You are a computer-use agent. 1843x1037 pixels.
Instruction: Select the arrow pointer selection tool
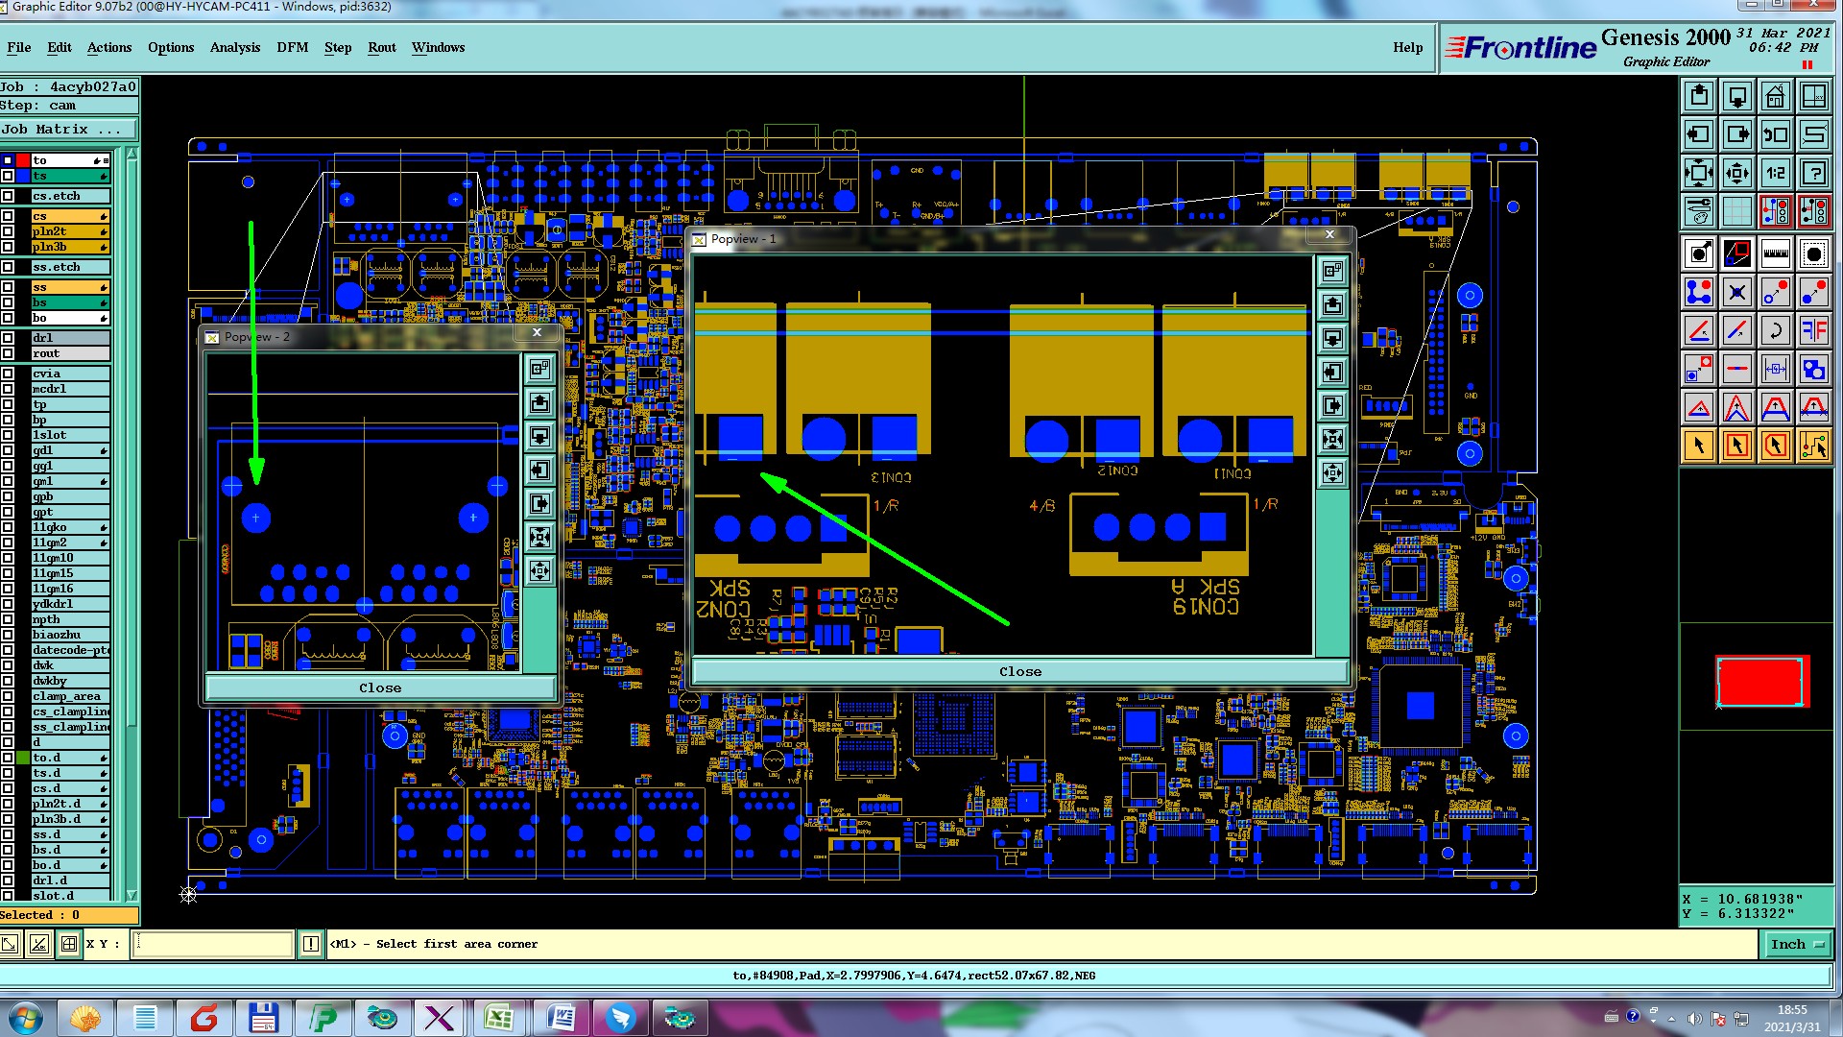(x=1698, y=446)
